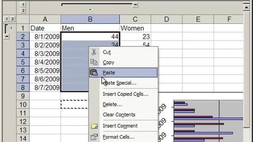Click the Paste clipboard icon
The height and width of the screenshot is (142, 253).
click(94, 73)
